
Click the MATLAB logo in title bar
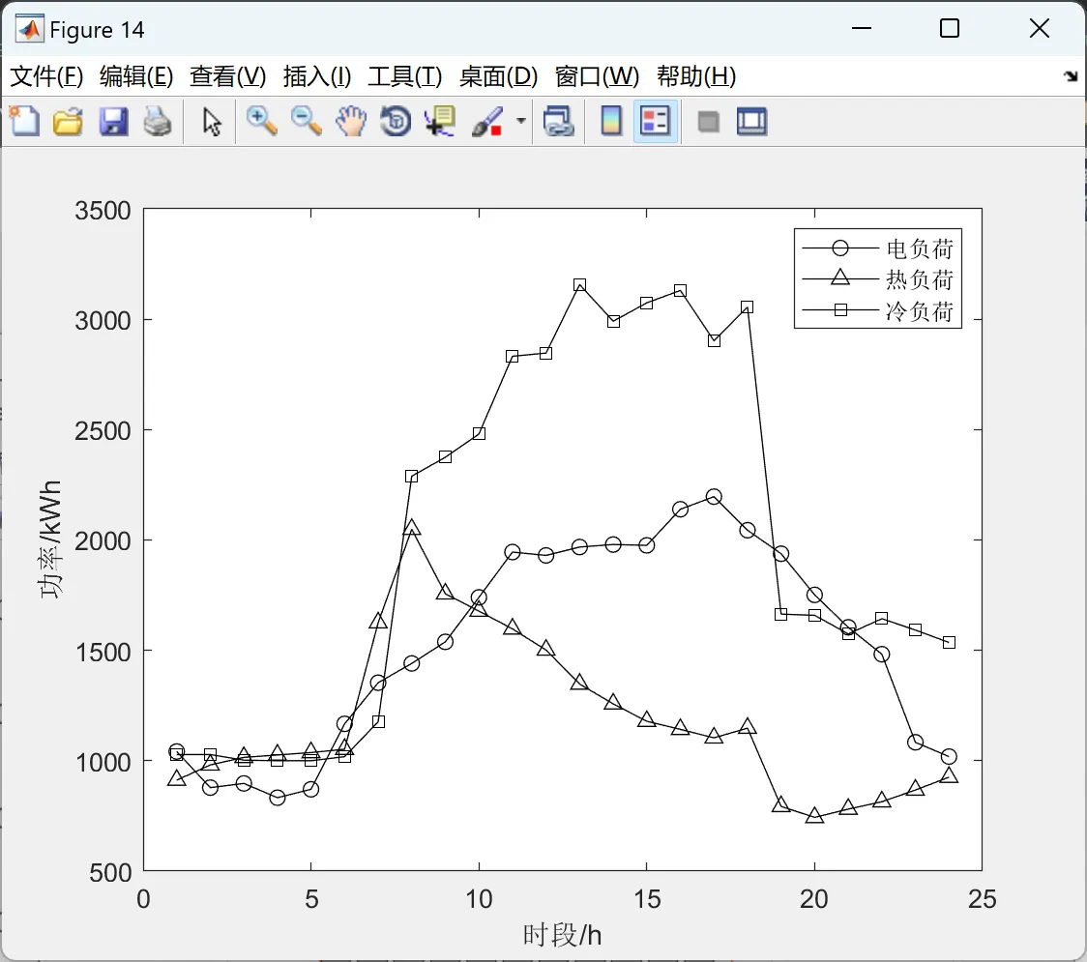pos(29,29)
